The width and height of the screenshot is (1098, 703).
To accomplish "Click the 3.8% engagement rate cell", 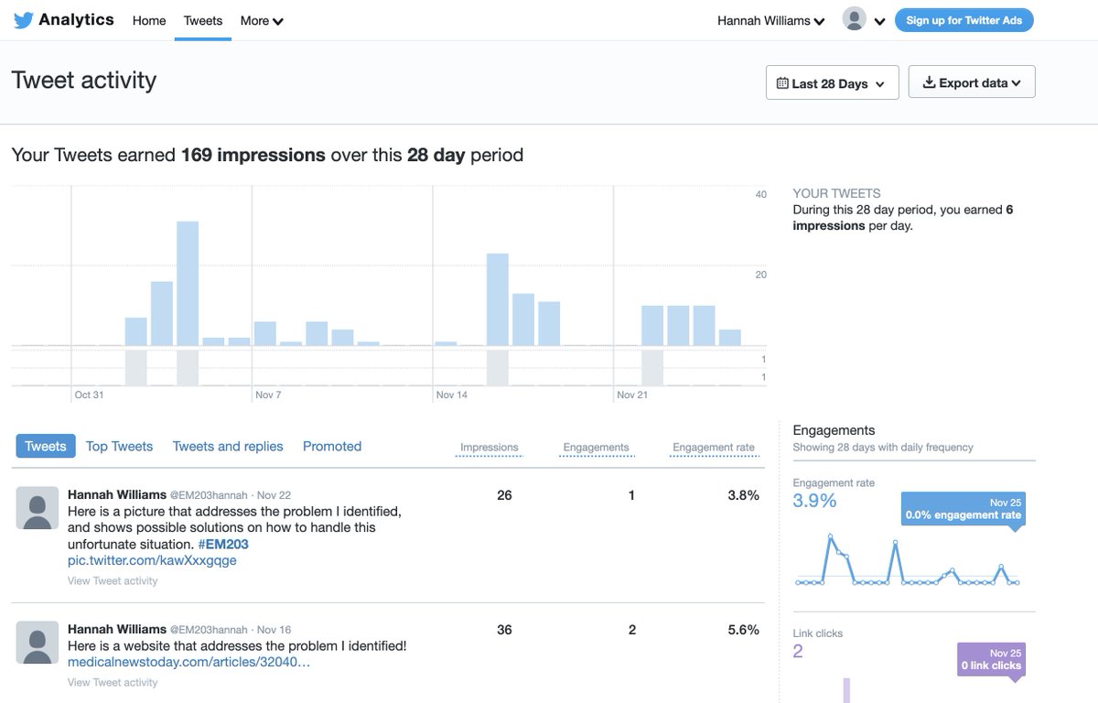I will pyautogui.click(x=743, y=495).
